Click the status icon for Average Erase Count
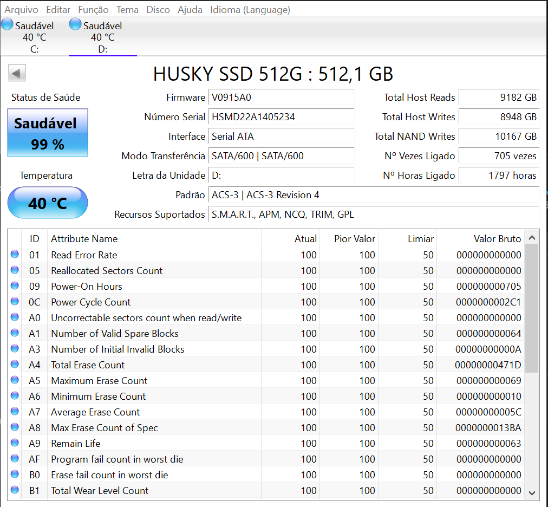548x507 pixels. click(x=15, y=411)
